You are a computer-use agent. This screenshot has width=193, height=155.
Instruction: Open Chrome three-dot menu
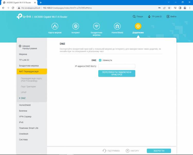[x=190, y=8]
